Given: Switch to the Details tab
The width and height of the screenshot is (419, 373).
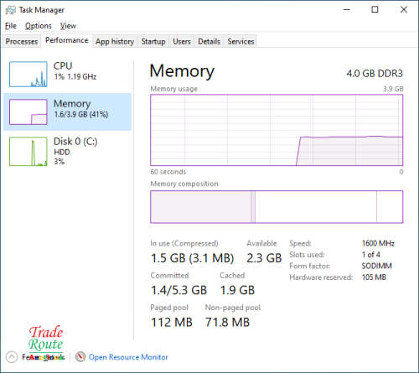Looking at the screenshot, I should point(209,41).
